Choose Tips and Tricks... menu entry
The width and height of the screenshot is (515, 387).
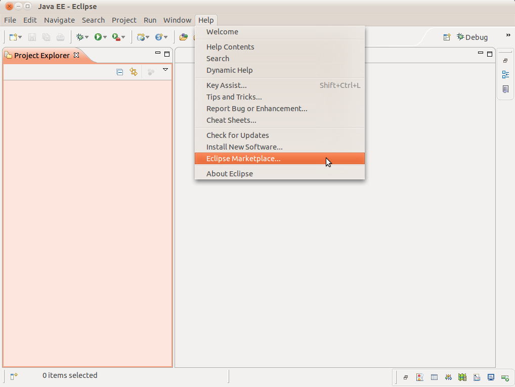pyautogui.click(x=279, y=97)
